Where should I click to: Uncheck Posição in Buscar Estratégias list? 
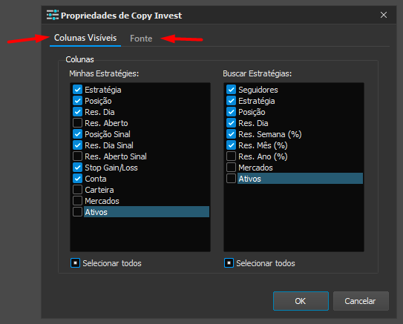click(x=231, y=112)
